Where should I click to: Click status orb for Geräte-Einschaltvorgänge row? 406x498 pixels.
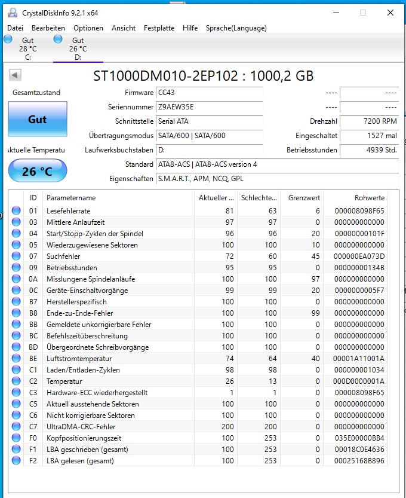[x=16, y=291]
